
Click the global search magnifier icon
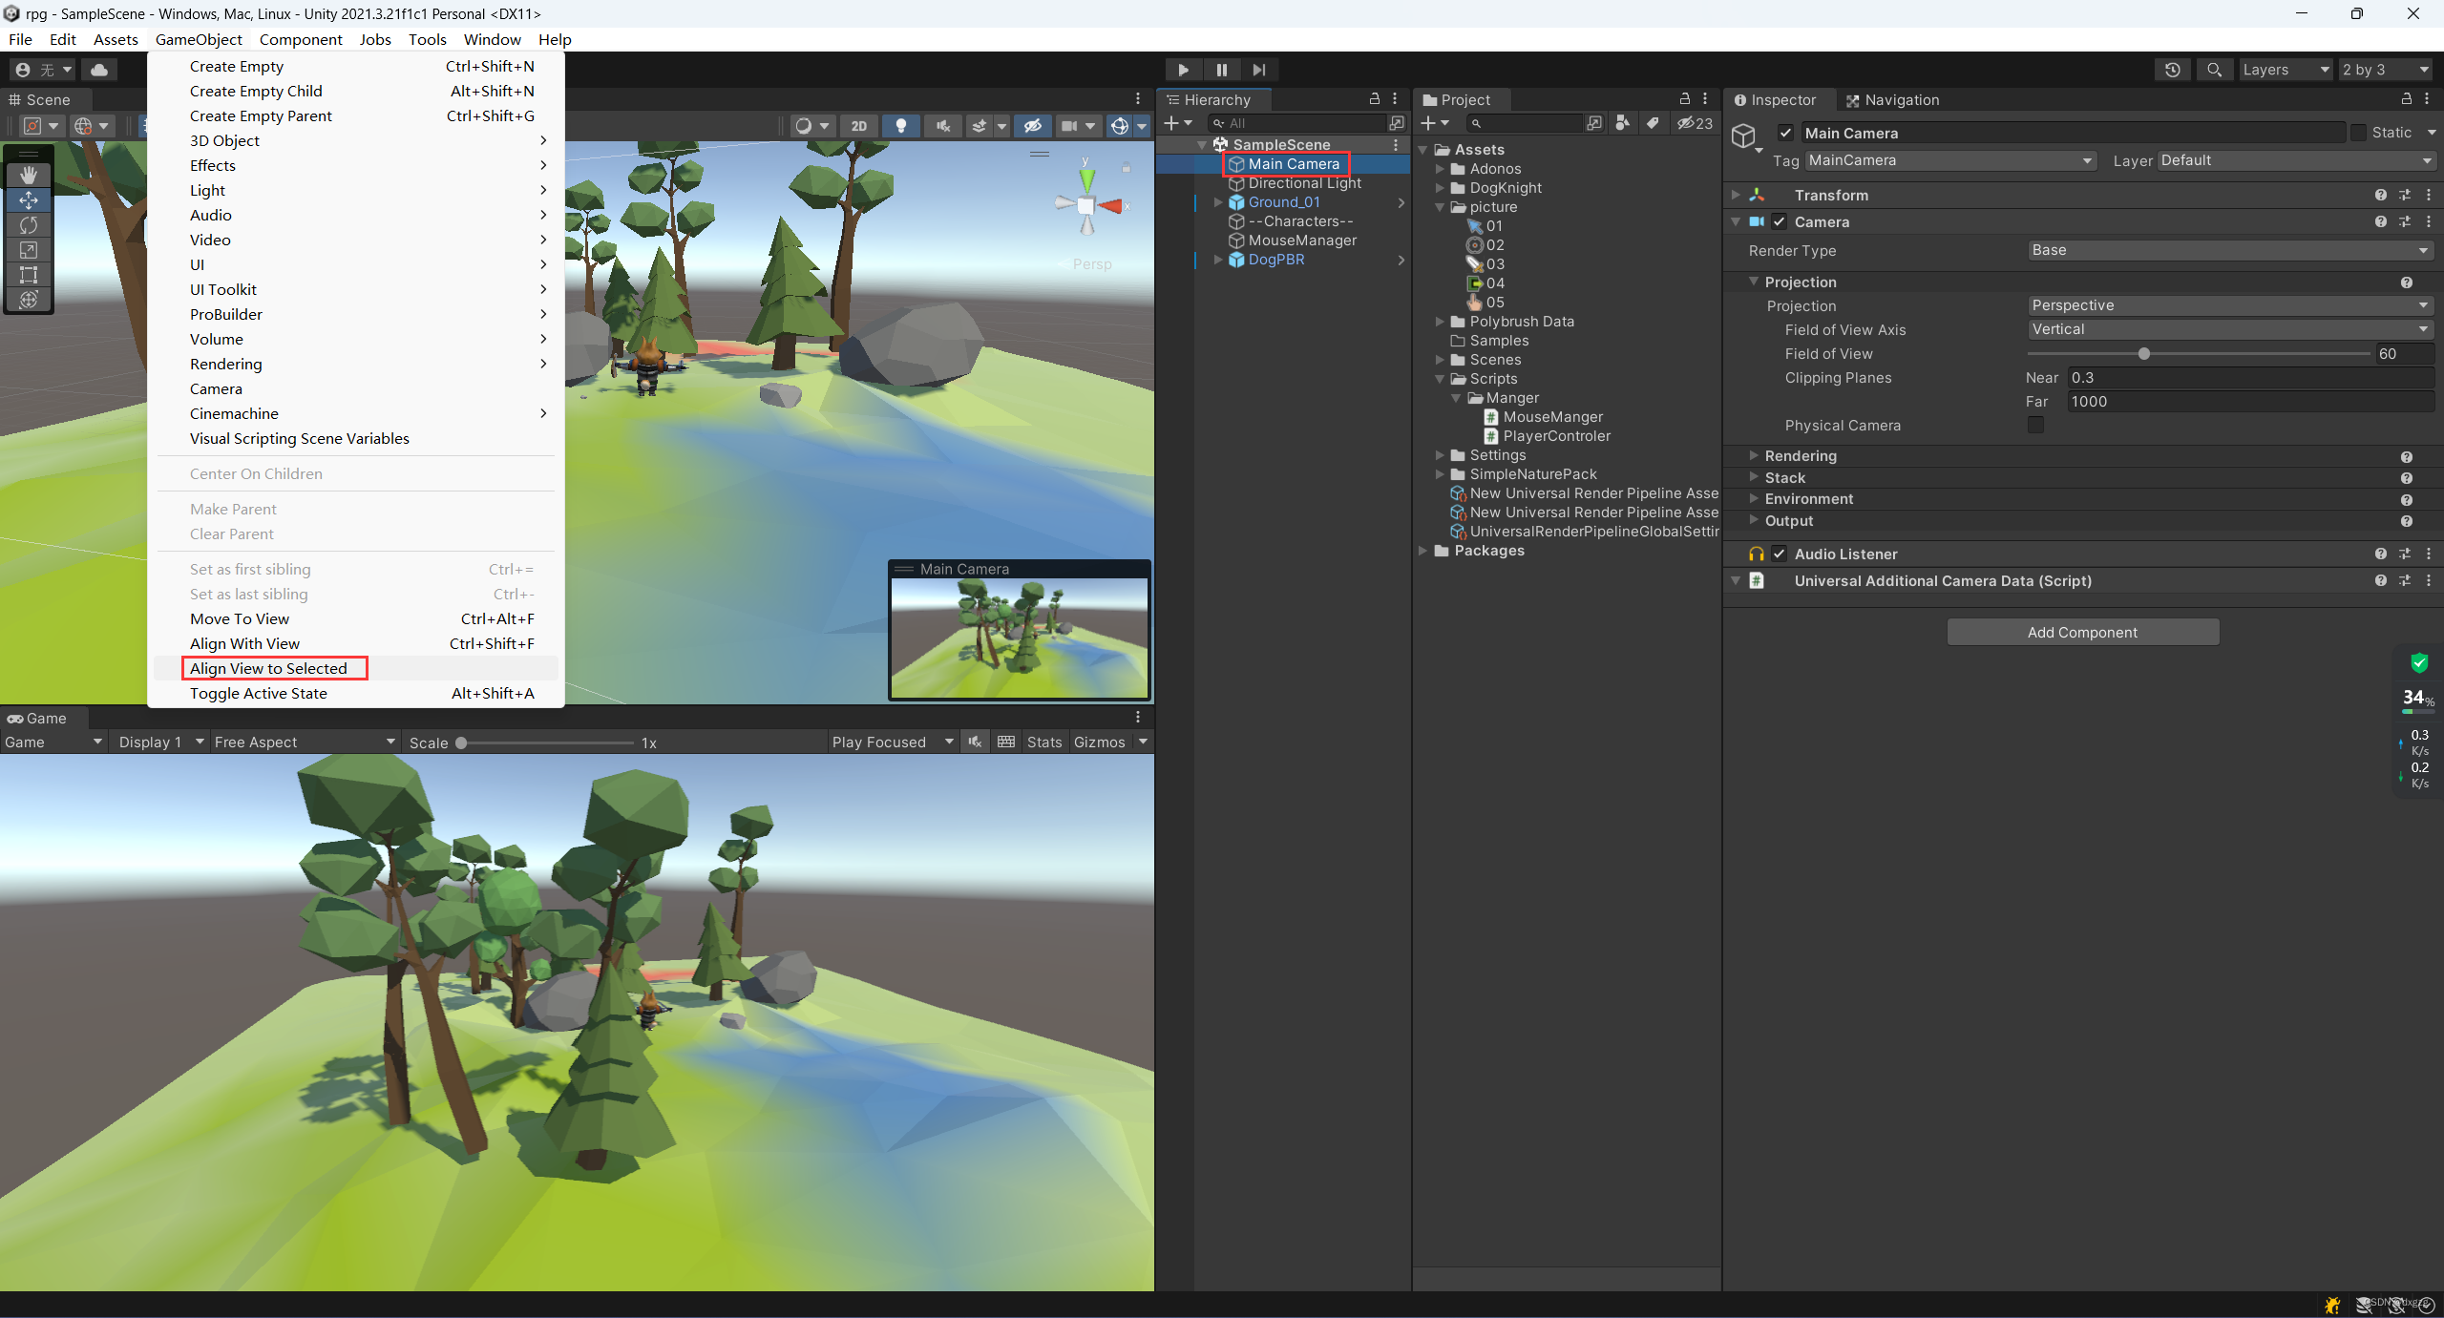2214,70
